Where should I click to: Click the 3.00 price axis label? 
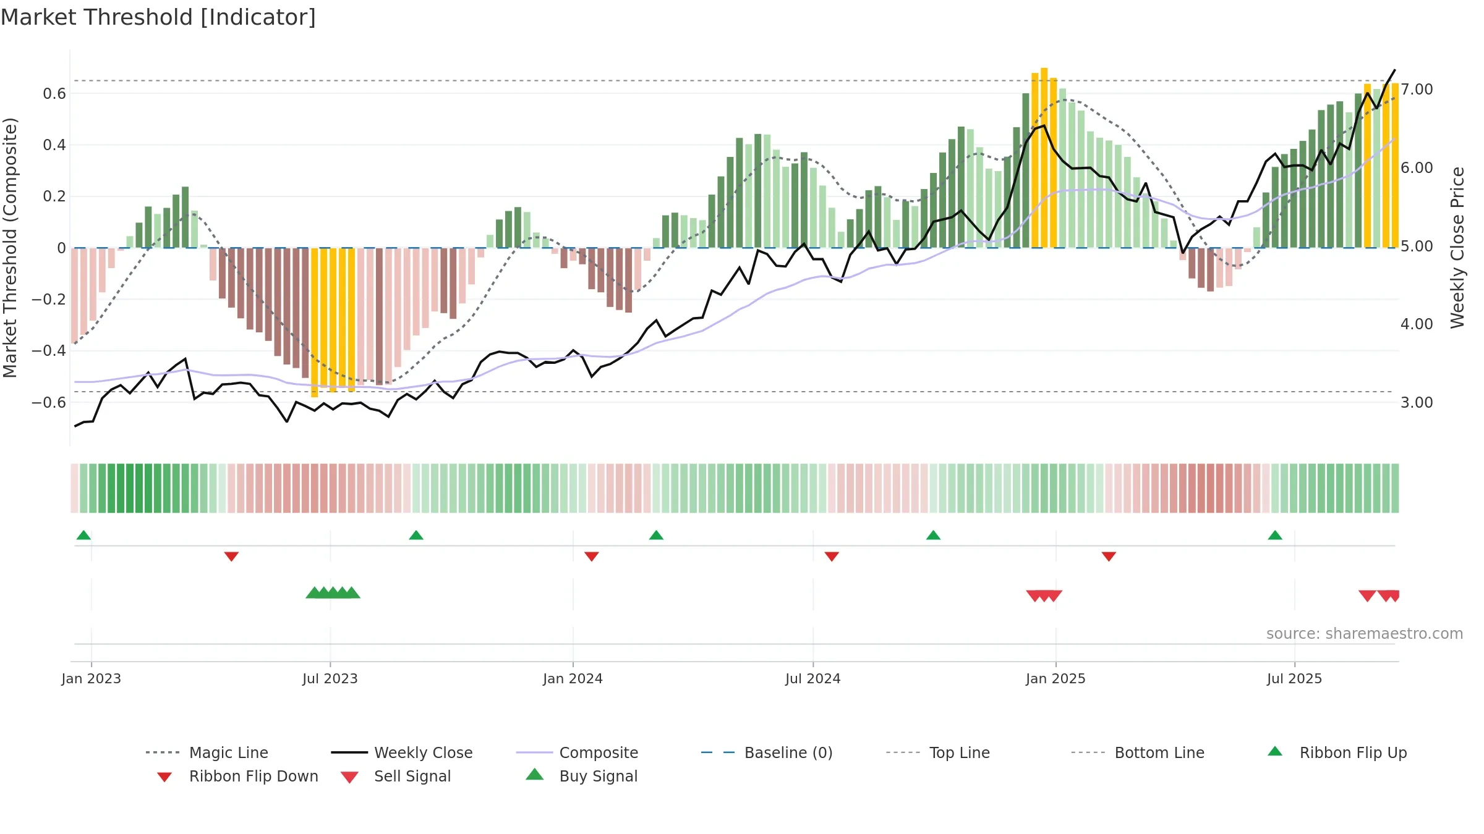(1417, 403)
